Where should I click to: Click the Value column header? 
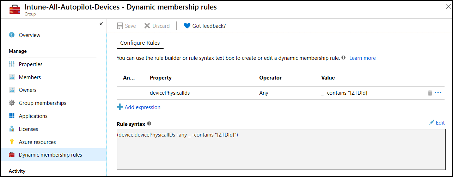click(328, 77)
